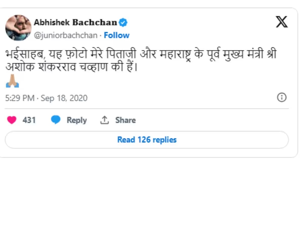Screen dimensions: 304x228
Task: Click the Read 126 replies button
Action: 147,140
